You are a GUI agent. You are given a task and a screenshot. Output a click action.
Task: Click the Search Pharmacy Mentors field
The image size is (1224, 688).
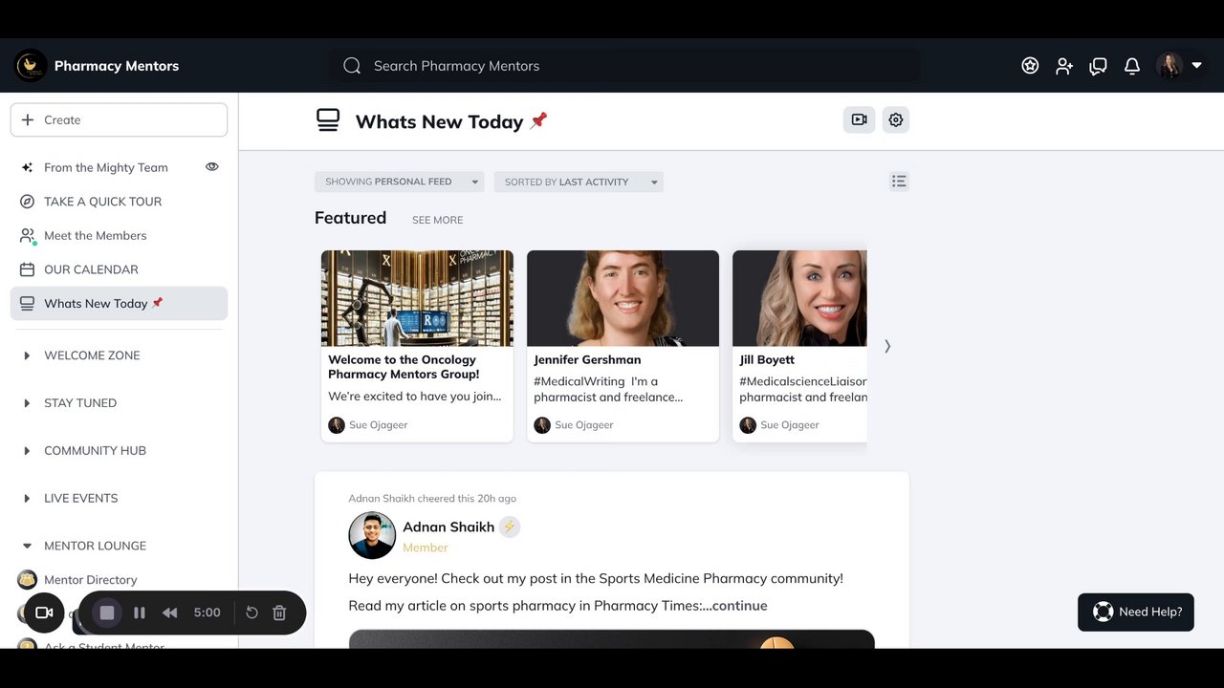pos(625,66)
